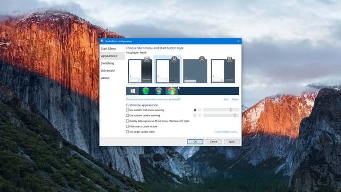Select the Windows 10 flat logo start button
The image size is (341, 192).
click(133, 91)
